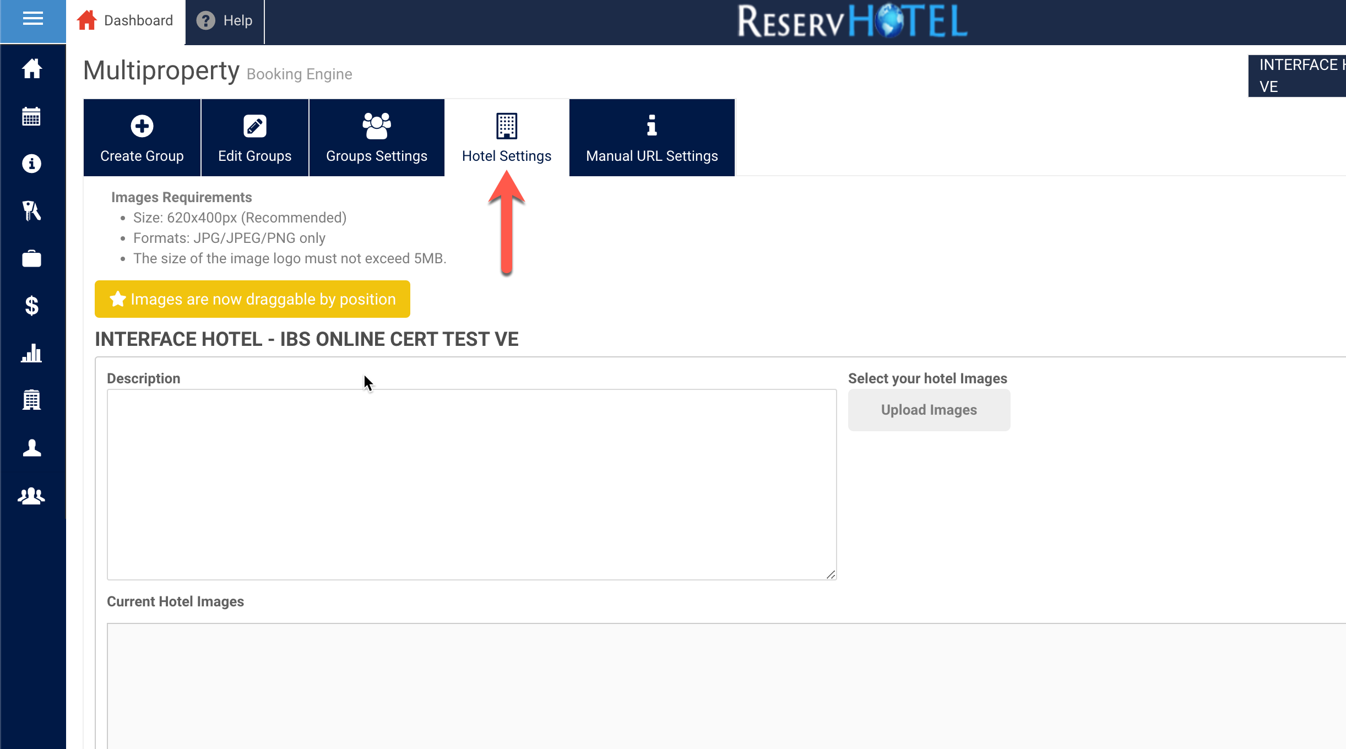Click the sidebar home icon

pos(31,69)
